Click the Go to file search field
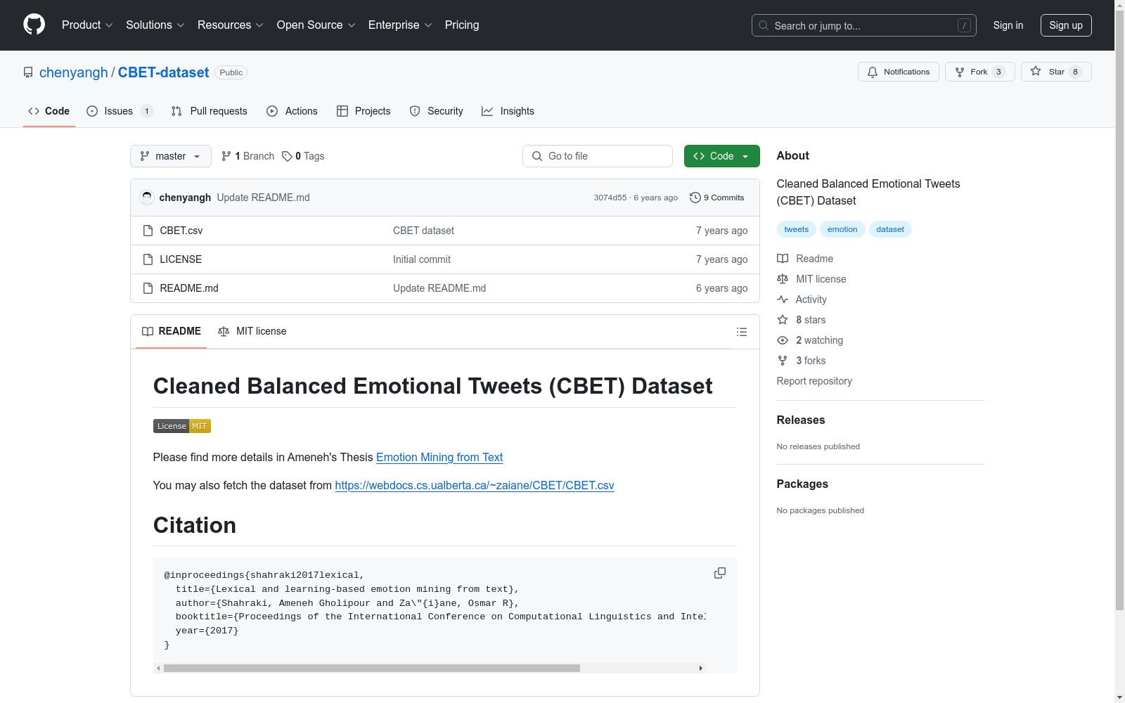 point(598,156)
